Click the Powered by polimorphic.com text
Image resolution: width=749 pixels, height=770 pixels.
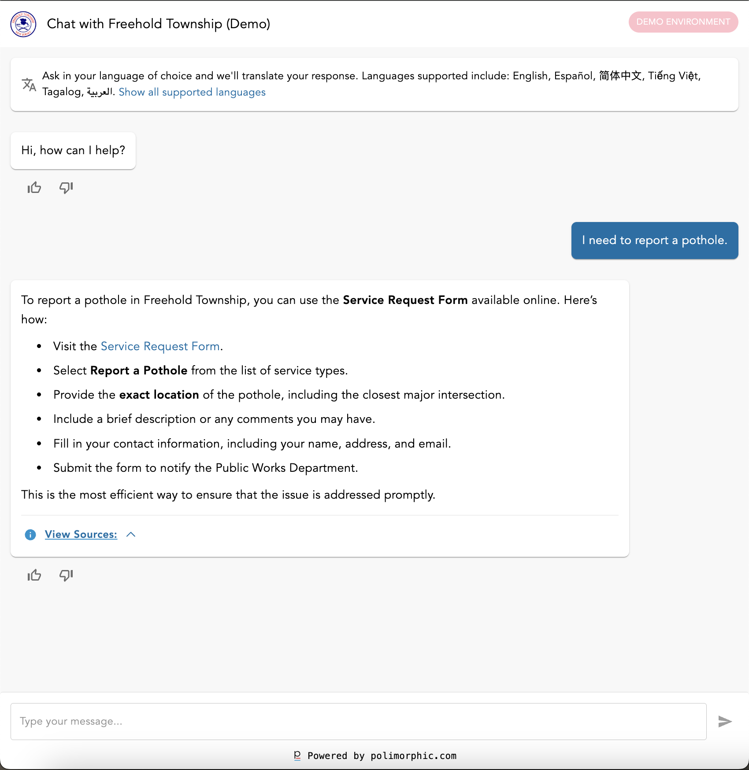coord(382,756)
